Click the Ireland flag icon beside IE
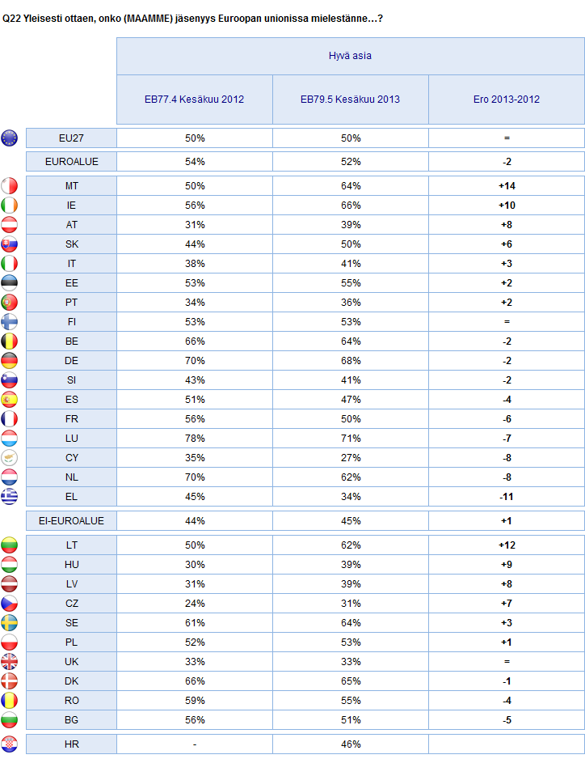Viewport: 585px width, 759px height. (x=9, y=206)
